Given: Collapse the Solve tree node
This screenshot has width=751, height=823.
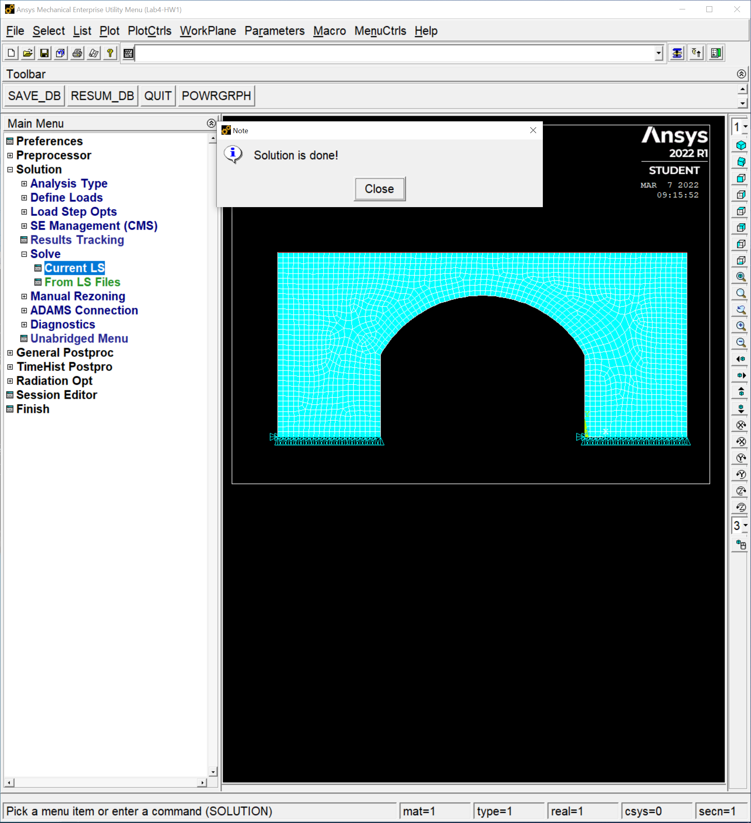Looking at the screenshot, I should click(x=24, y=254).
